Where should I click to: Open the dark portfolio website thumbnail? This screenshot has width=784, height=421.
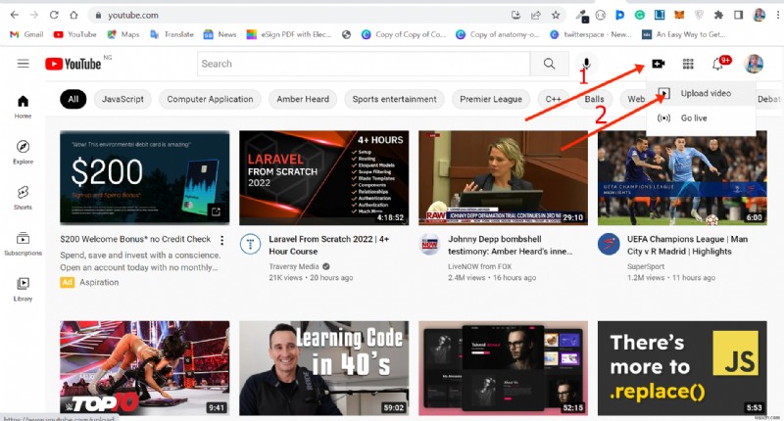coord(503,368)
